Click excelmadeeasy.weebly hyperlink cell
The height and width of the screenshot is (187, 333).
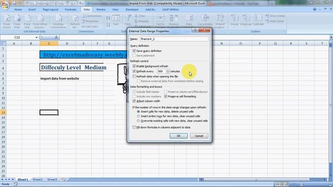click(83, 55)
